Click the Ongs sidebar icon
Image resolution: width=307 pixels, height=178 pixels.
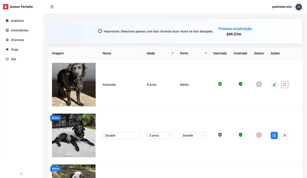(x=7, y=50)
